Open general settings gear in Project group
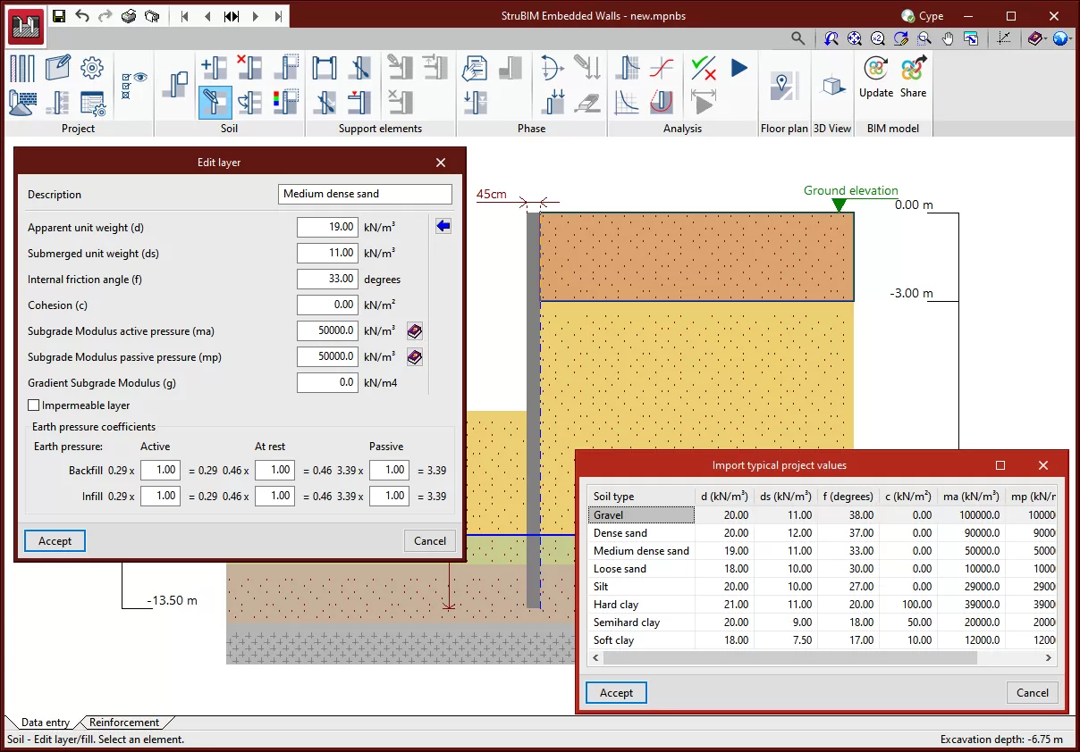This screenshot has width=1080, height=752. point(92,68)
